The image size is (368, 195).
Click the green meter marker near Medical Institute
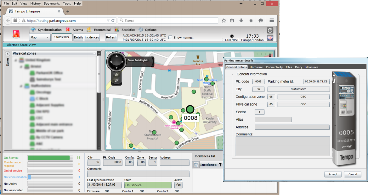point(212,83)
